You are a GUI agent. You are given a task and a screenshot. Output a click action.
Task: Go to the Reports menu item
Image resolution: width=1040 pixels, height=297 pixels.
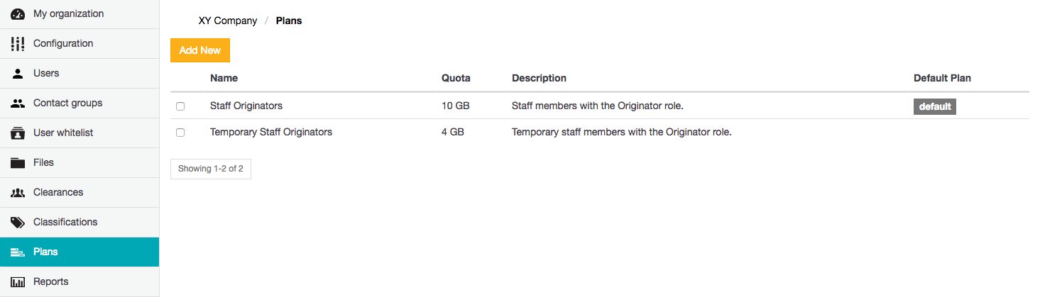(51, 281)
